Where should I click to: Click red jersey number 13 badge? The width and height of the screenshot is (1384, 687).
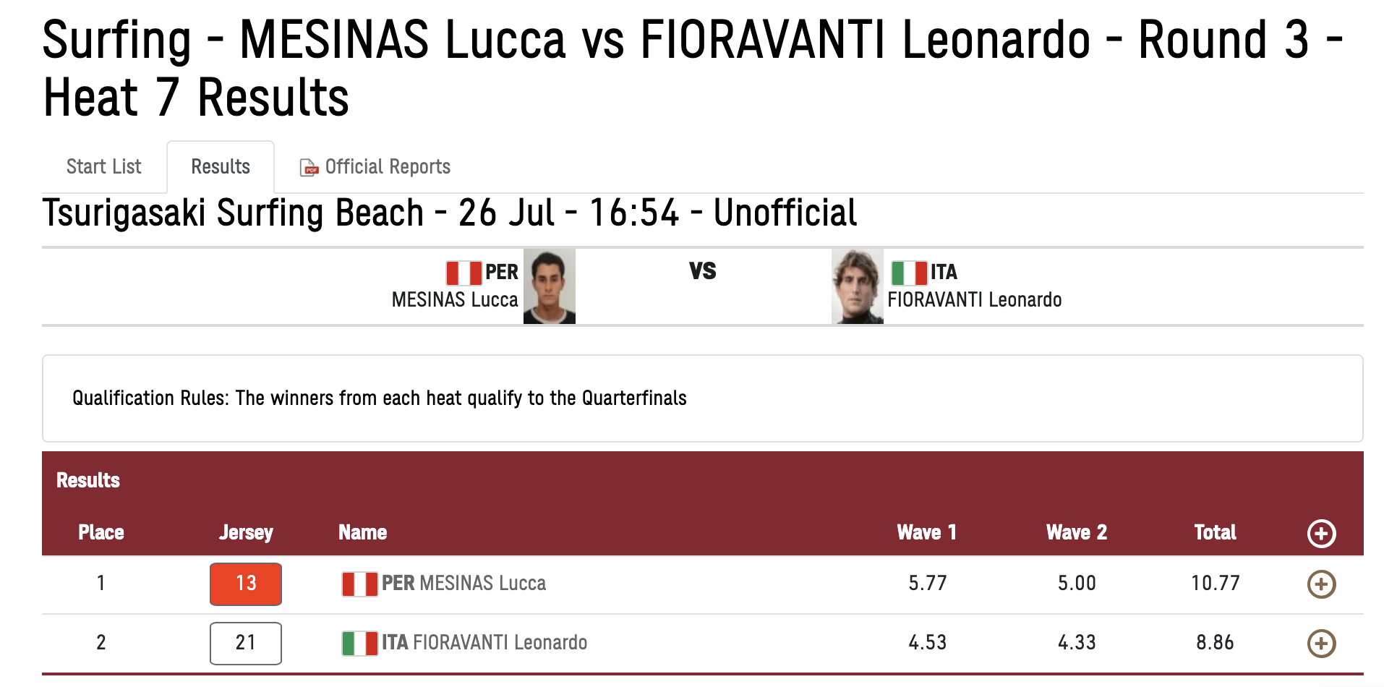(246, 584)
